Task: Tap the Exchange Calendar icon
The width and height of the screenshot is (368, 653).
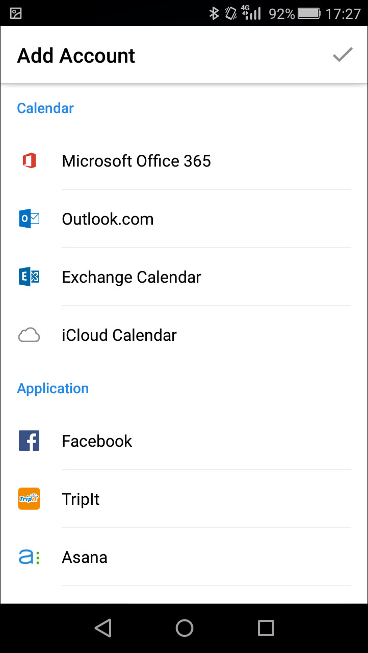Action: point(29,277)
